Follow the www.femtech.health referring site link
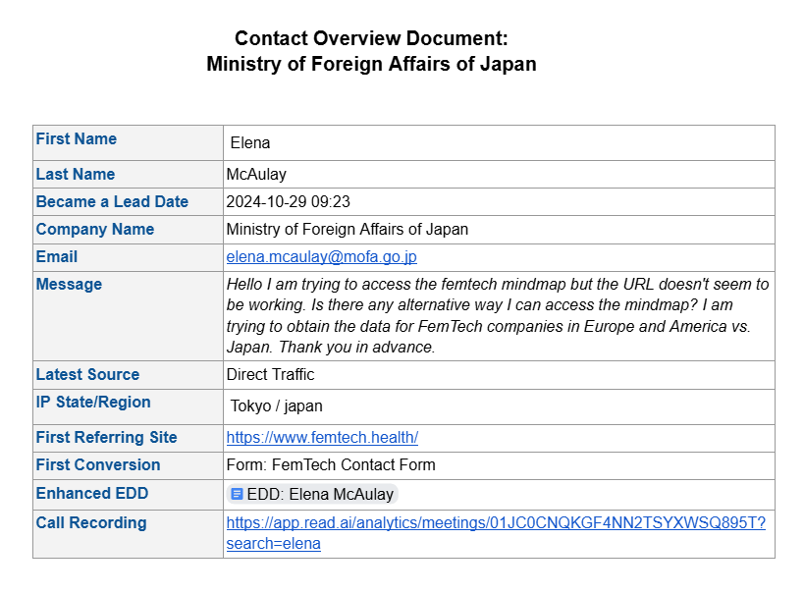 click(x=322, y=438)
